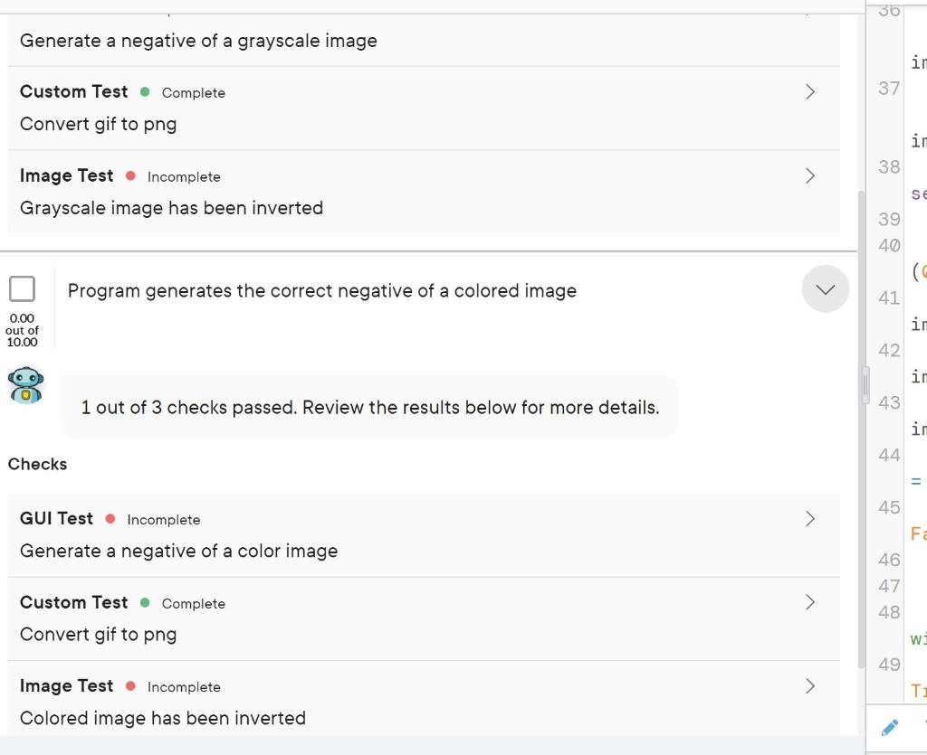The image size is (927, 755).
Task: Open Colored image inverted test chevron
Action: [x=810, y=686]
